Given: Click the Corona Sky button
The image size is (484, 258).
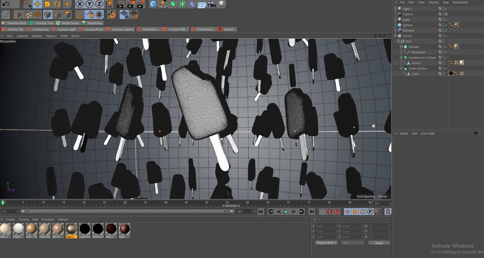Looking at the screenshot, I should pyautogui.click(x=13, y=29).
